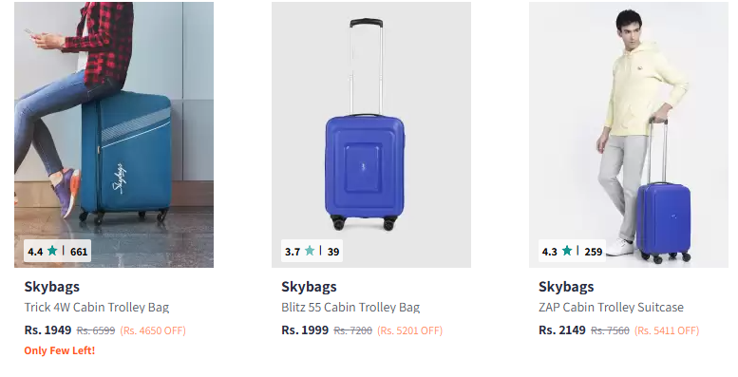Click the Only Few Left! label
This screenshot has height=377, width=738.
click(60, 350)
